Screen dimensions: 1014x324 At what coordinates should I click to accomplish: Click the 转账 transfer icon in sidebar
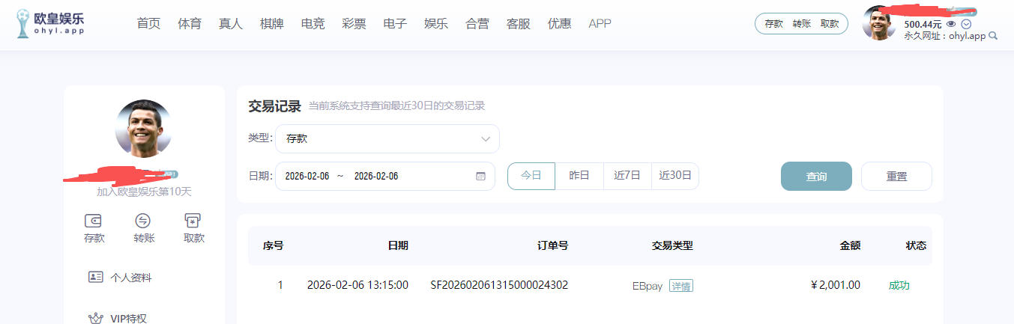tap(142, 221)
